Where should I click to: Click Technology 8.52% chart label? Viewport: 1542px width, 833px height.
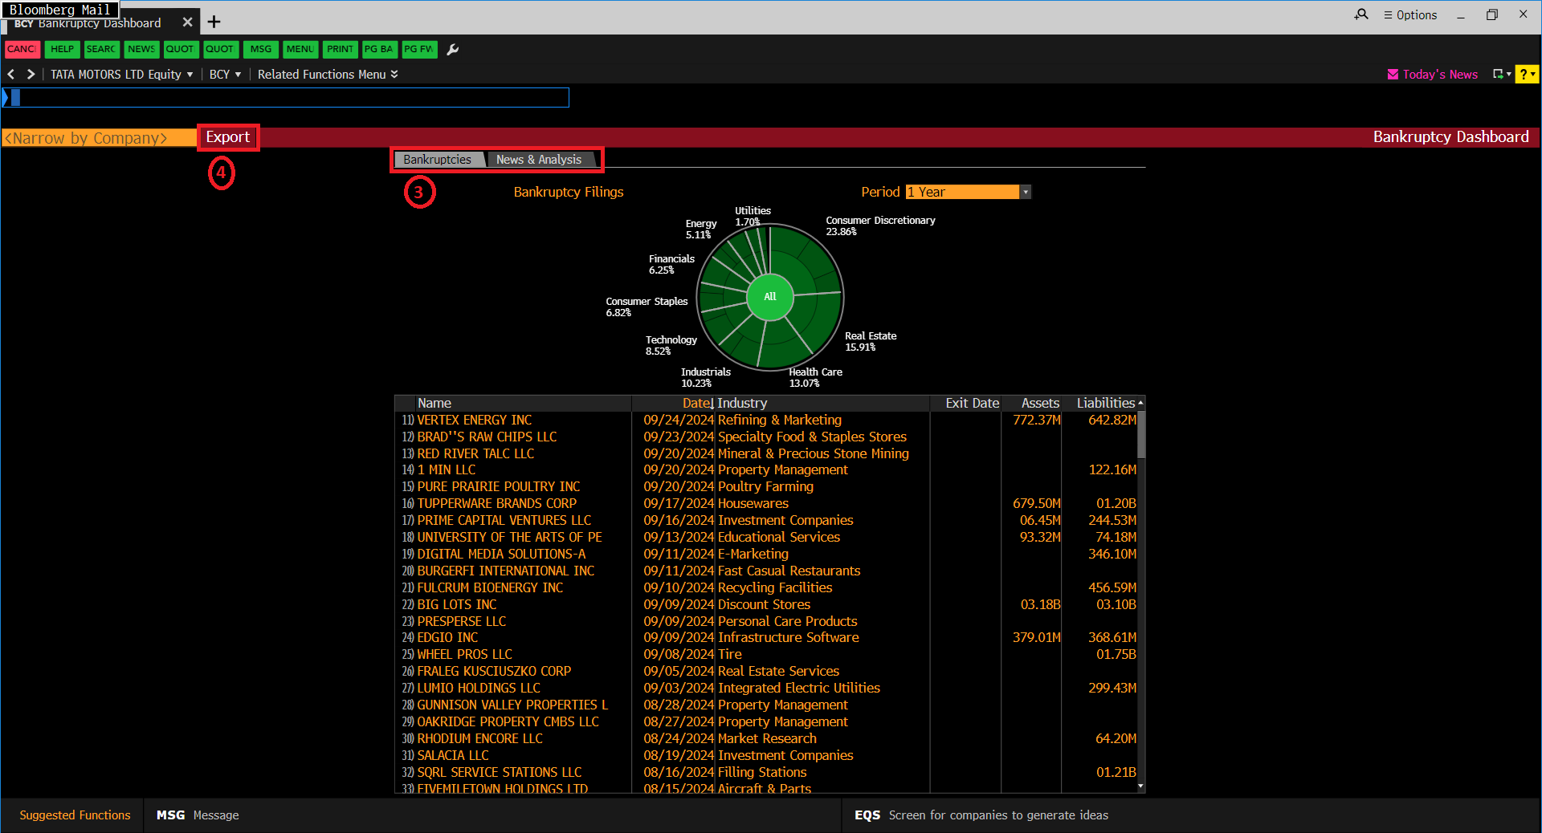coord(671,345)
